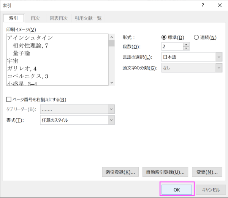228x198 pixels.
Task: Click the OK button
Action: coord(177,189)
